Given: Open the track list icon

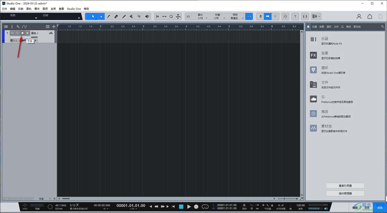Looking at the screenshot, I should coord(6,26).
